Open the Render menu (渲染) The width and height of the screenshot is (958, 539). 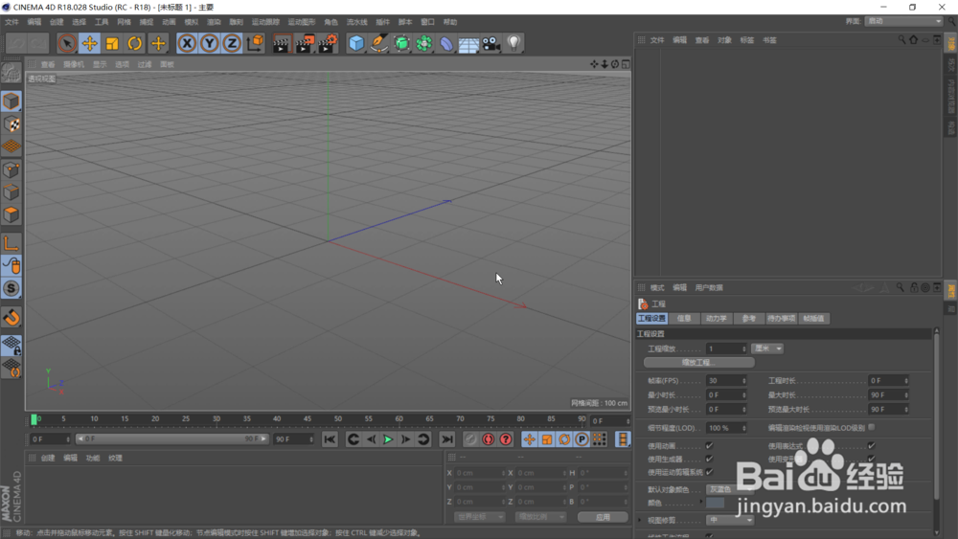click(214, 22)
